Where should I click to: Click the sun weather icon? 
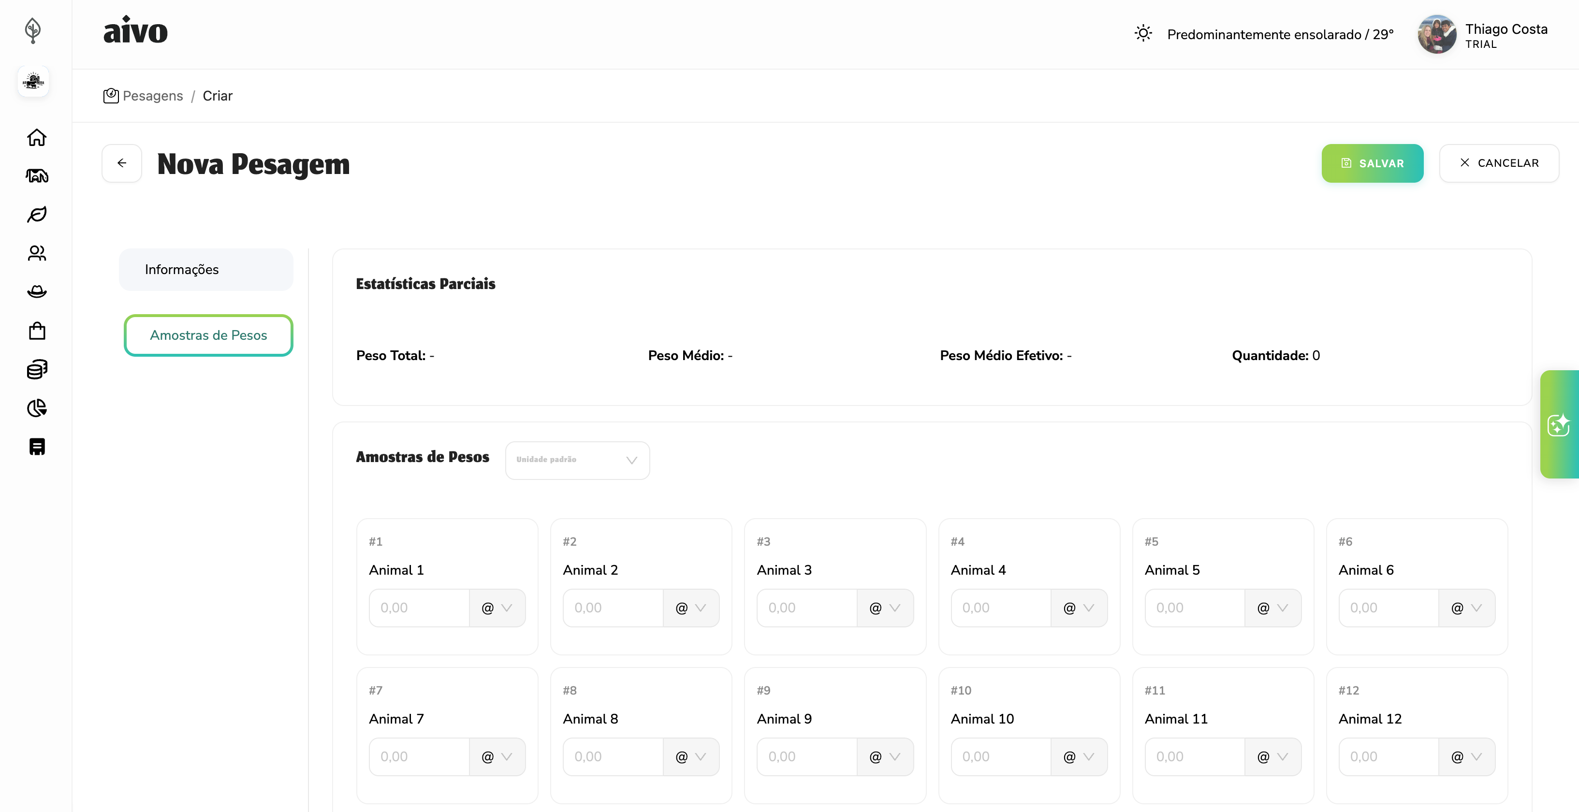pos(1143,33)
